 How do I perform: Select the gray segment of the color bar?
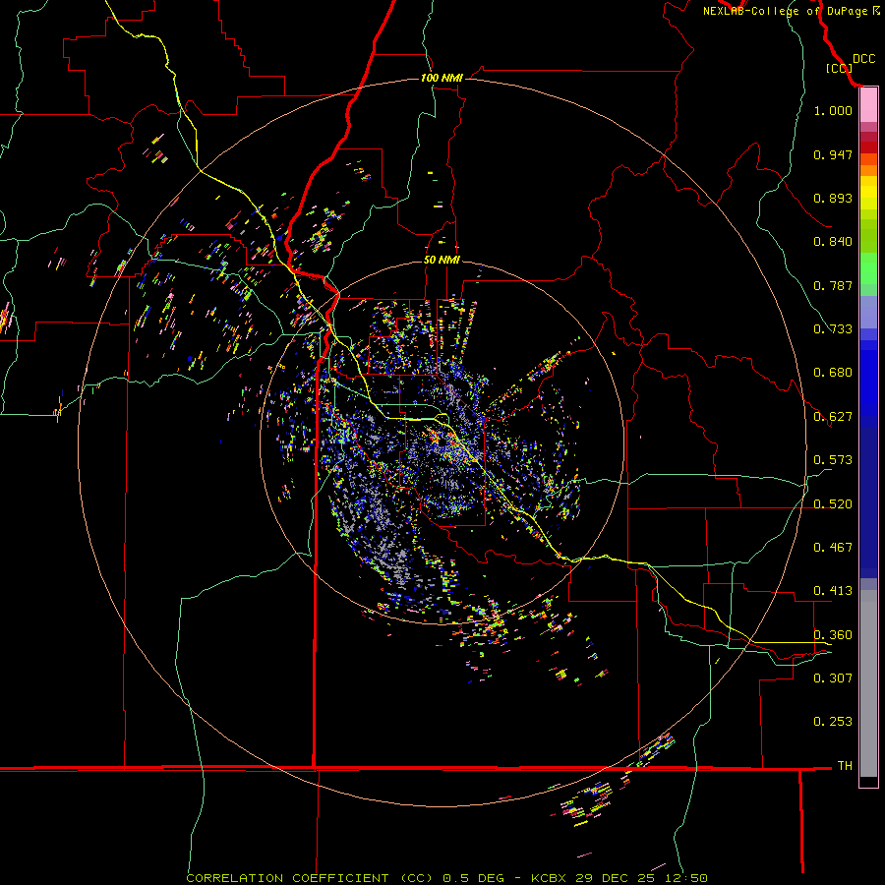pos(868,683)
